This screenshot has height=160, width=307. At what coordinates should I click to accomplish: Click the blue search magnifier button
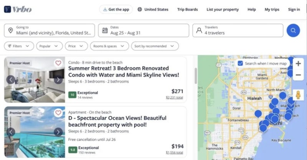[x=293, y=30]
